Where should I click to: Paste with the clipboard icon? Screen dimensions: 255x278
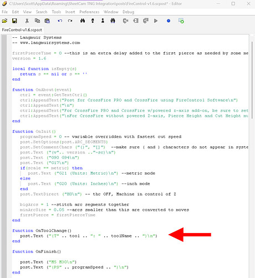[x=47, y=21]
